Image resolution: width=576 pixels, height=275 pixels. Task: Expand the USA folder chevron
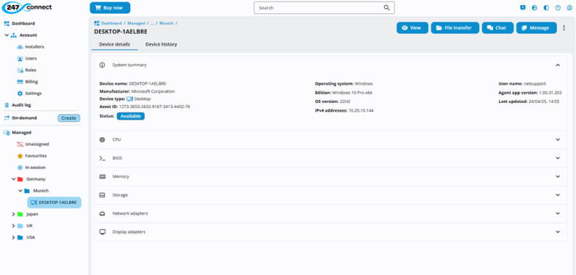tap(13, 238)
